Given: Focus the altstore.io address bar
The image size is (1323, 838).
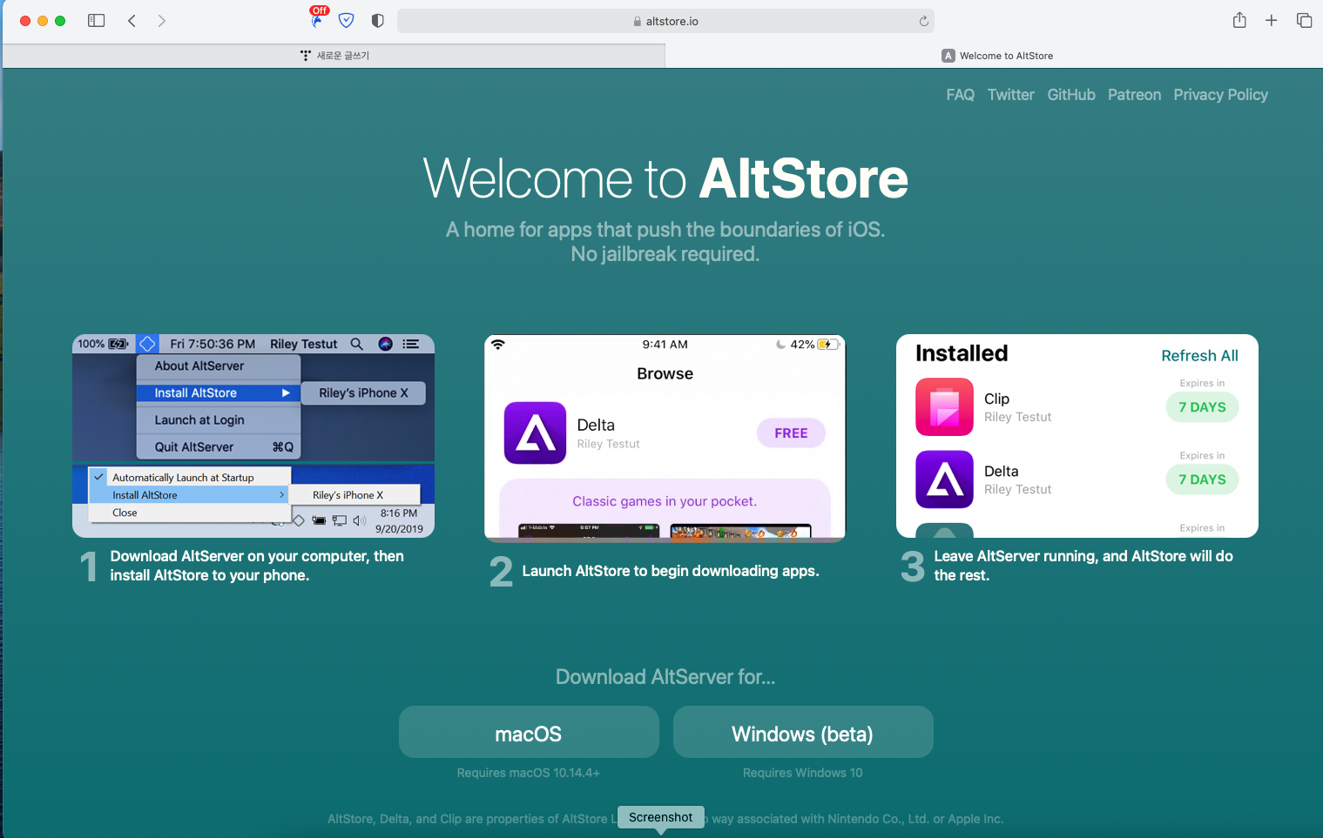Looking at the screenshot, I should click(666, 21).
